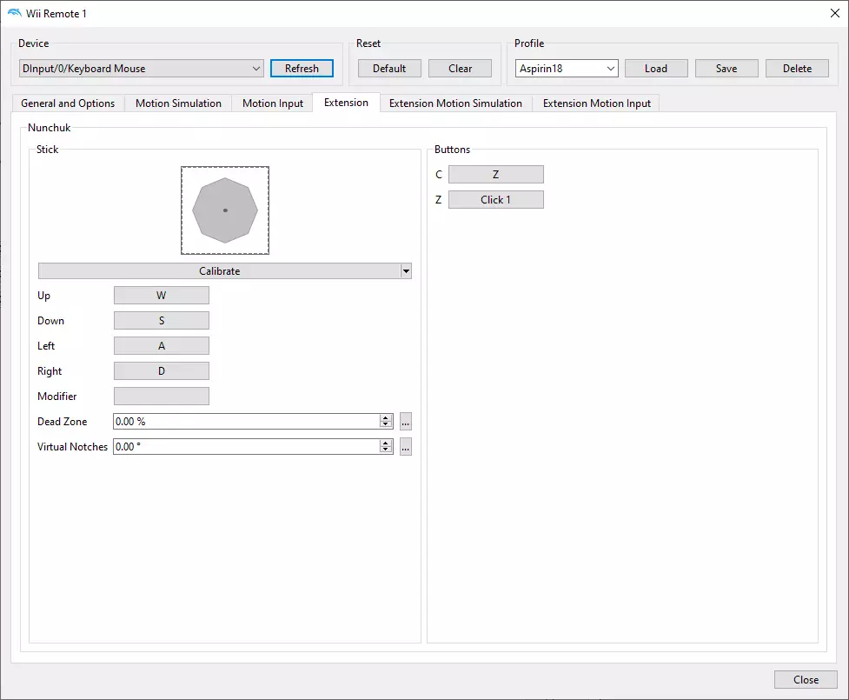
Task: Click the Default reset button
Action: (x=389, y=69)
